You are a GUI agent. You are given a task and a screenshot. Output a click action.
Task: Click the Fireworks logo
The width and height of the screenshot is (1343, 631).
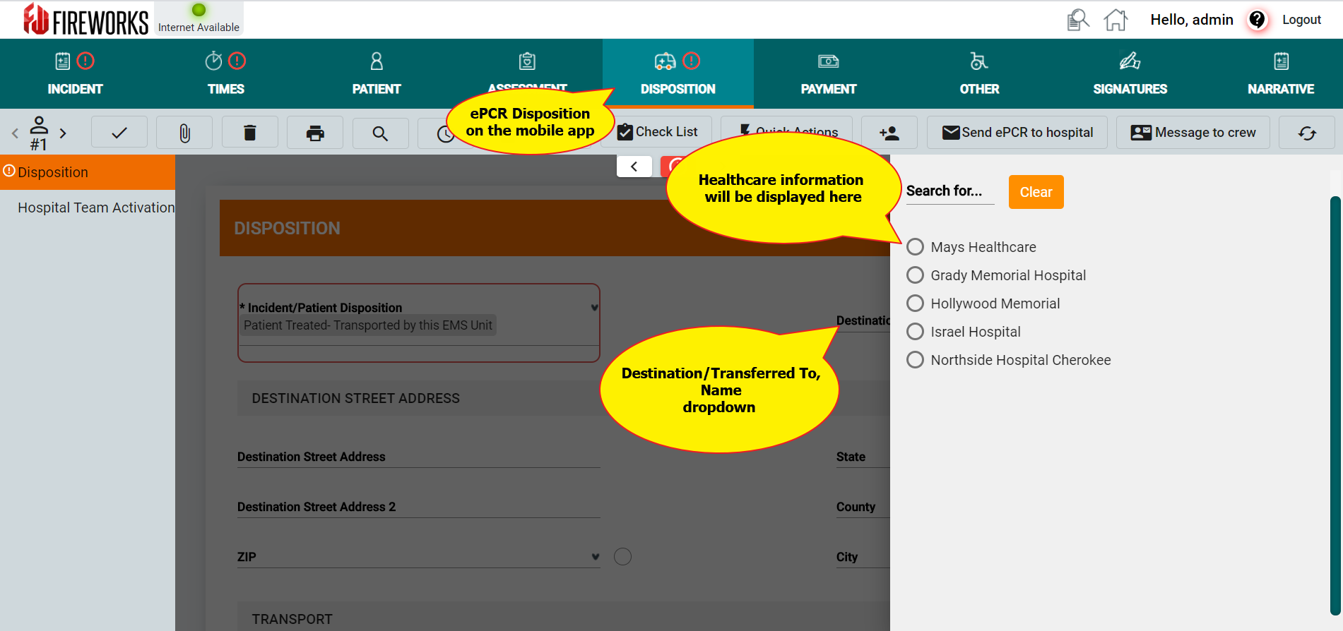(x=85, y=20)
